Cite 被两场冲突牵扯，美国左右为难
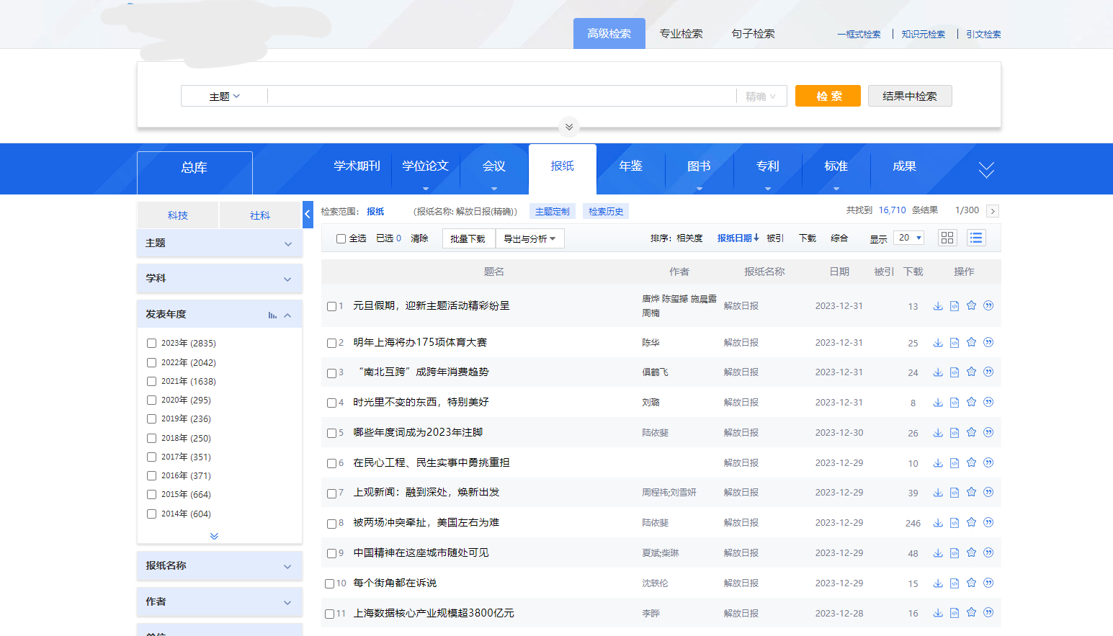This screenshot has width=1113, height=636. click(x=988, y=522)
